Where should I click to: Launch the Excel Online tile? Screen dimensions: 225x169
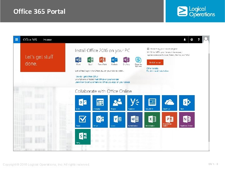click(x=152, y=120)
